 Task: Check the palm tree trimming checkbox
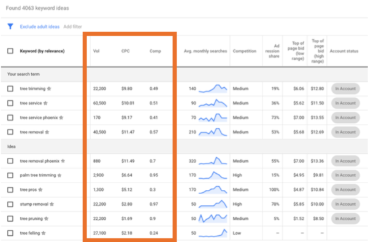[x=10, y=175]
